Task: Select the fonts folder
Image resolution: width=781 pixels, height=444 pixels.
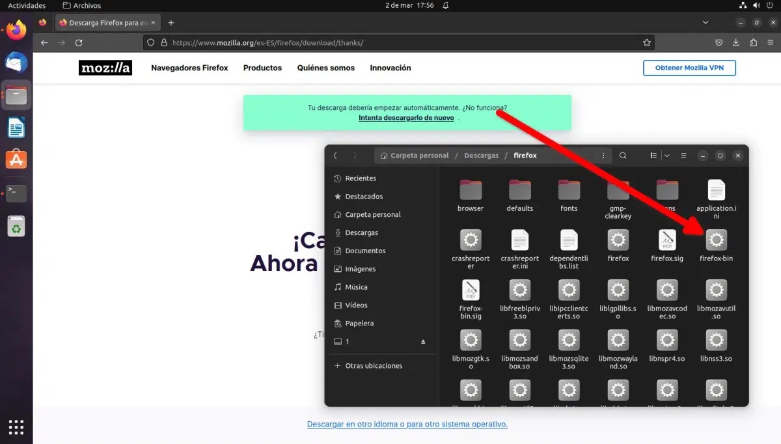Action: (x=569, y=196)
